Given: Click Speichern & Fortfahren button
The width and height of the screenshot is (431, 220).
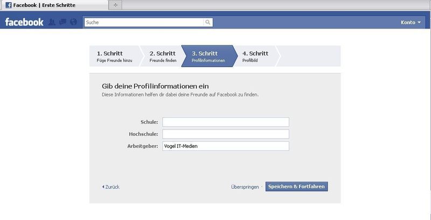Looking at the screenshot, I should 297,186.
